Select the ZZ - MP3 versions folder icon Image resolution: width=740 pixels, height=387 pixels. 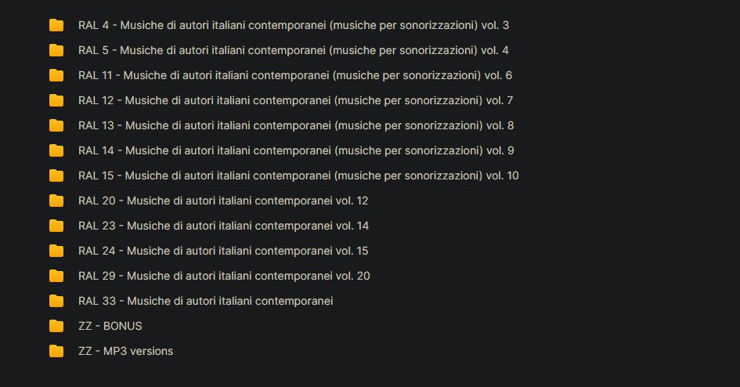click(x=56, y=351)
